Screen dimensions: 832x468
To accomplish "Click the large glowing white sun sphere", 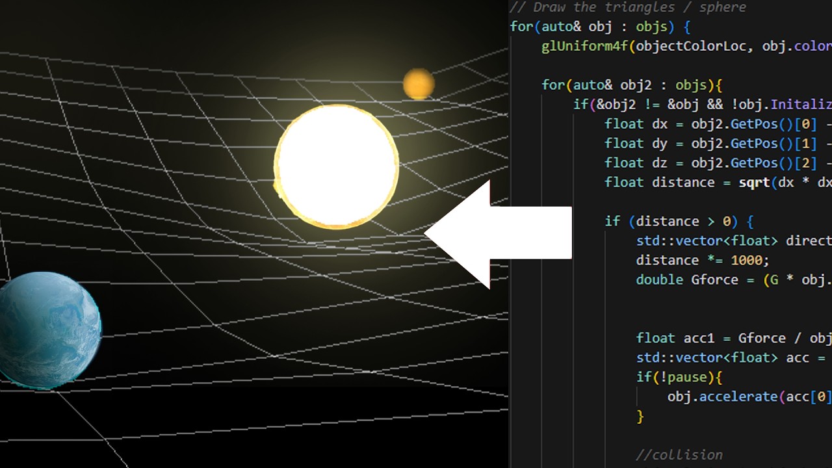I will pyautogui.click(x=336, y=166).
